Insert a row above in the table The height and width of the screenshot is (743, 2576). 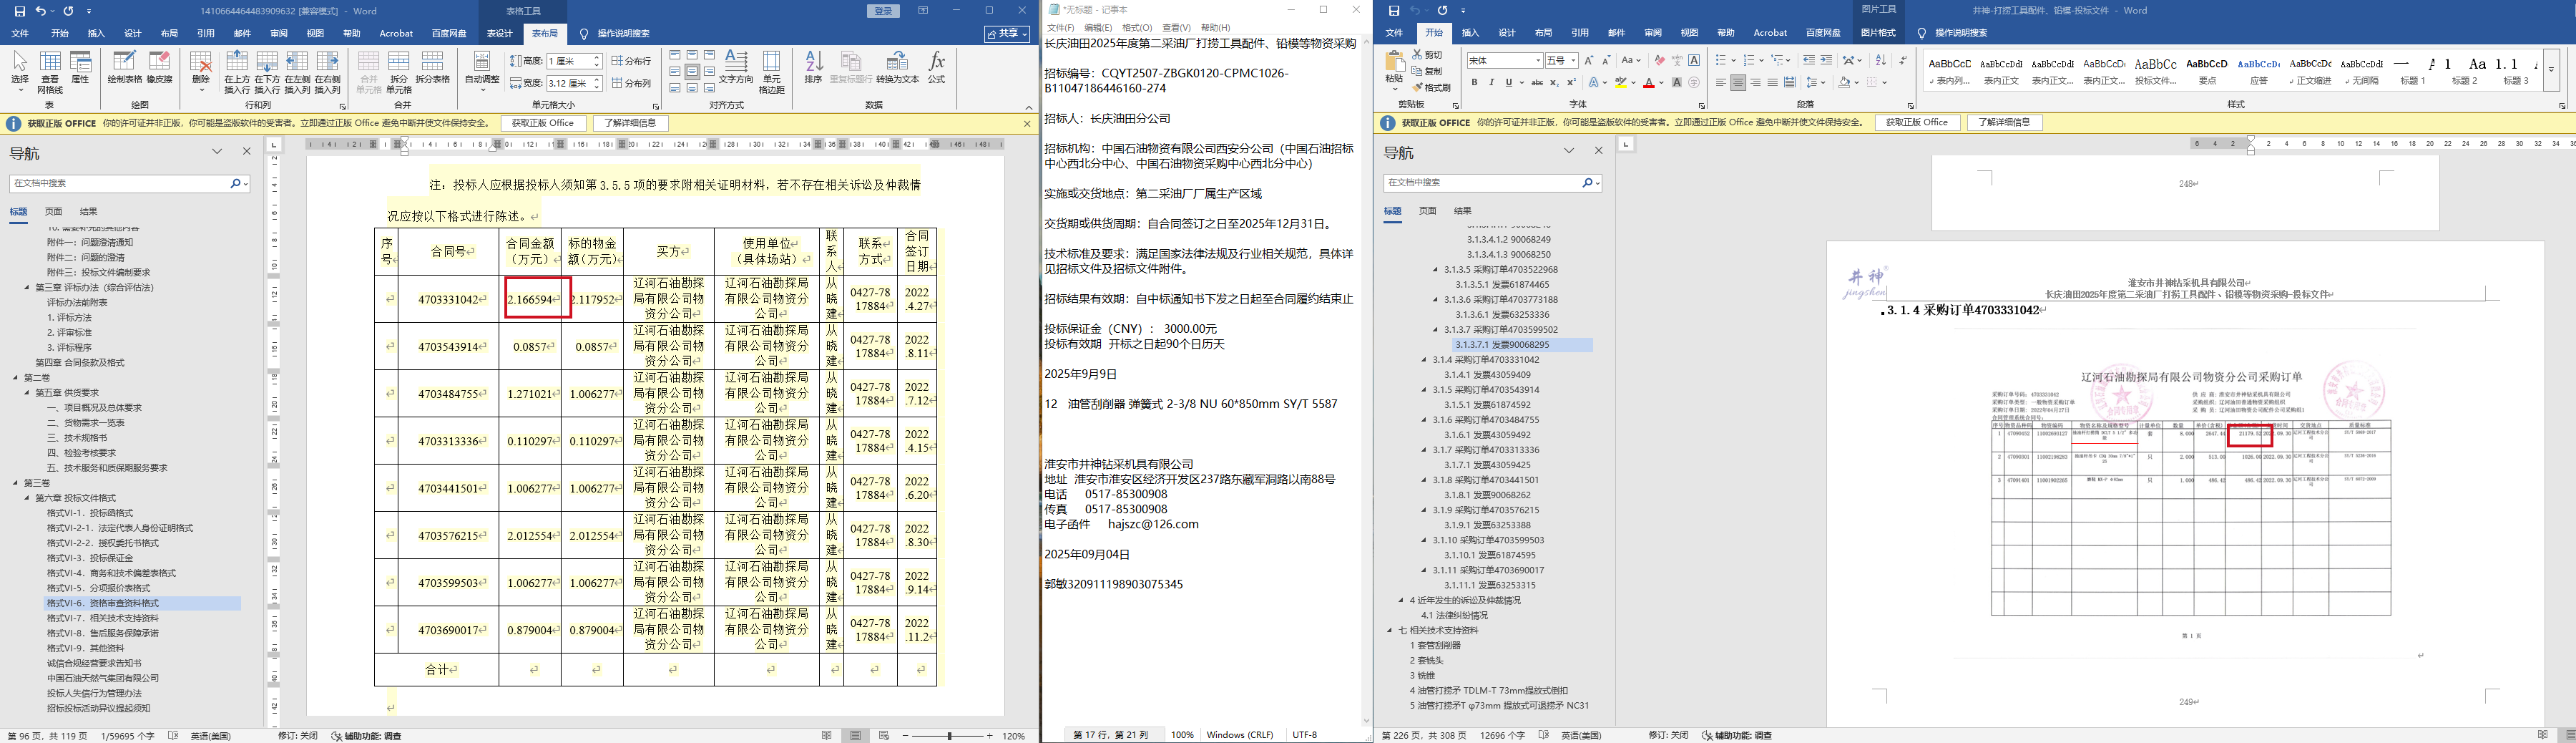pyautogui.click(x=237, y=71)
